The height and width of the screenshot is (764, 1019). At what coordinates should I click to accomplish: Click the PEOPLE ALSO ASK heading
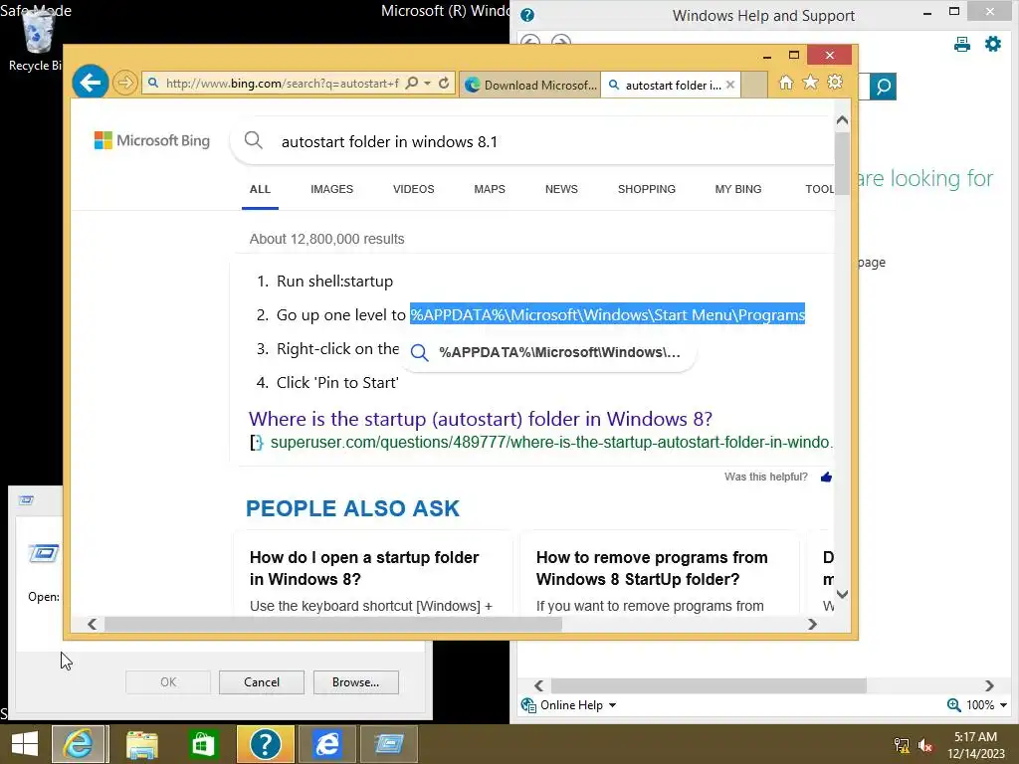point(353,508)
